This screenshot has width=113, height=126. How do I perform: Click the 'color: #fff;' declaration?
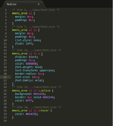tap(24, 101)
